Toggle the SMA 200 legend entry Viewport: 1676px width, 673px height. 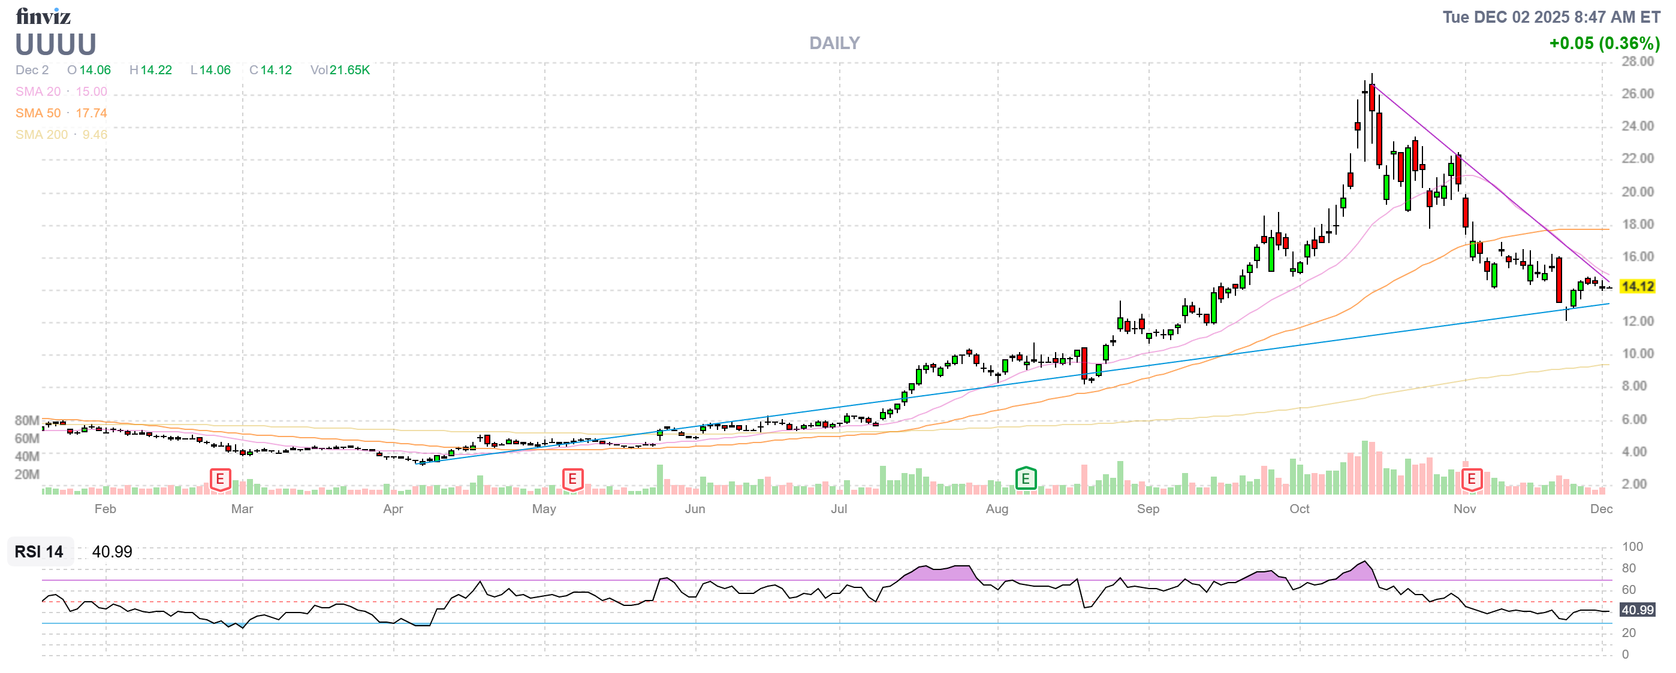point(61,135)
